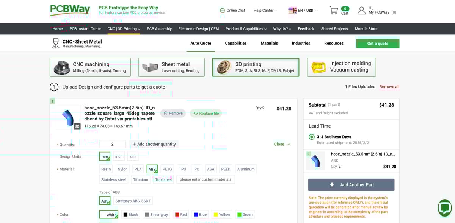Screen dimensions: 455x223
Task: Select the Injection molding yellow part image
Action: [318, 67]
